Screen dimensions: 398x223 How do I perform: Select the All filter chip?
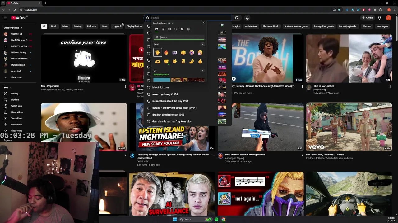click(44, 26)
